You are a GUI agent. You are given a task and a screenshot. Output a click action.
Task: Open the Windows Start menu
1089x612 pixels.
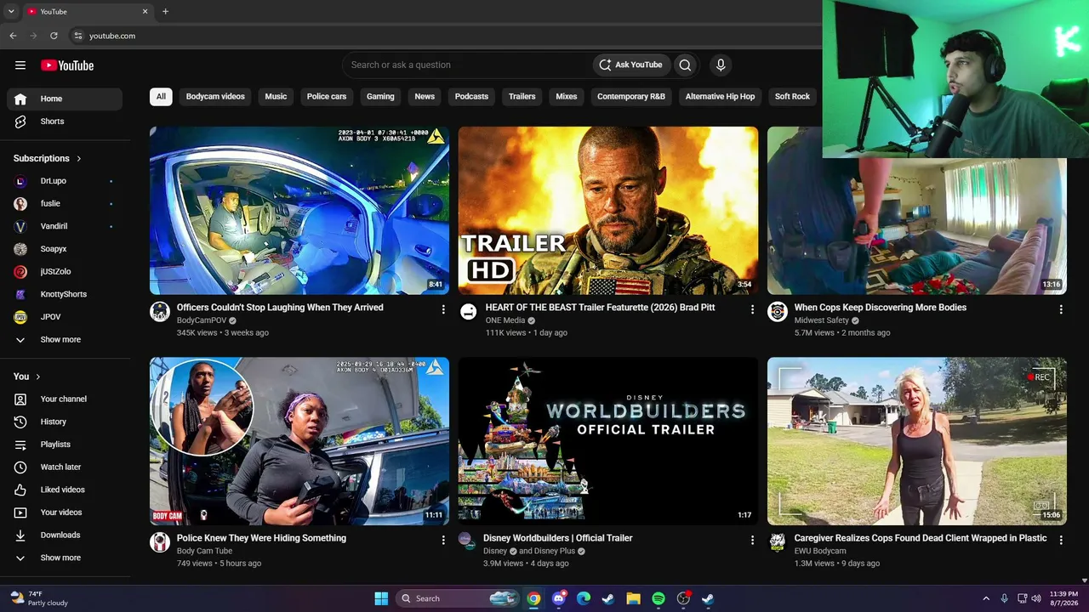381,598
